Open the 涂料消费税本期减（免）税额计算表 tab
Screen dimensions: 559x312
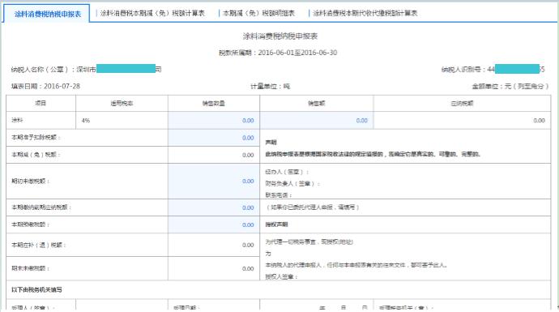(x=152, y=13)
